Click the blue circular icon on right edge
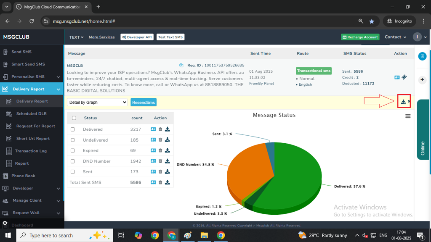The width and height of the screenshot is (431, 242). [x=423, y=56]
